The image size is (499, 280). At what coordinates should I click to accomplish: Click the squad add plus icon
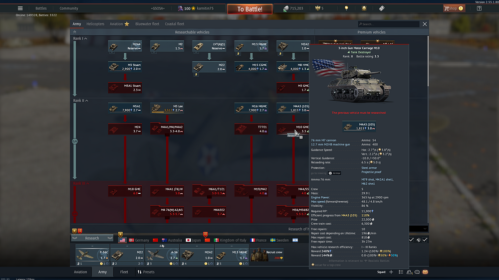[391, 272]
